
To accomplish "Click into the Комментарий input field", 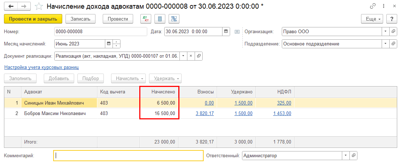I will [x=128, y=156].
